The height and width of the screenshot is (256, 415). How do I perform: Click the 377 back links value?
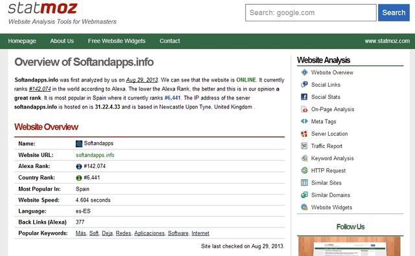(x=80, y=222)
